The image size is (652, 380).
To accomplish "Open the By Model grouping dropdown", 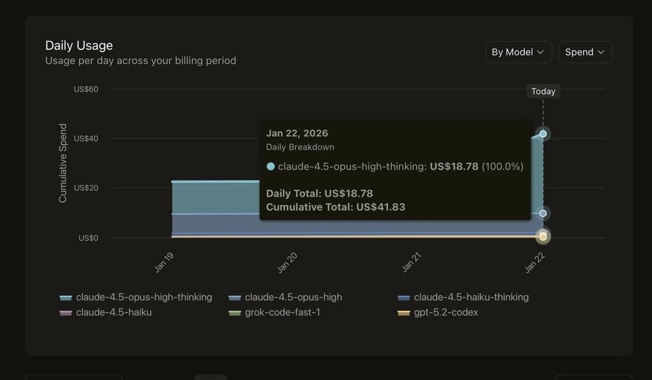I will point(518,52).
